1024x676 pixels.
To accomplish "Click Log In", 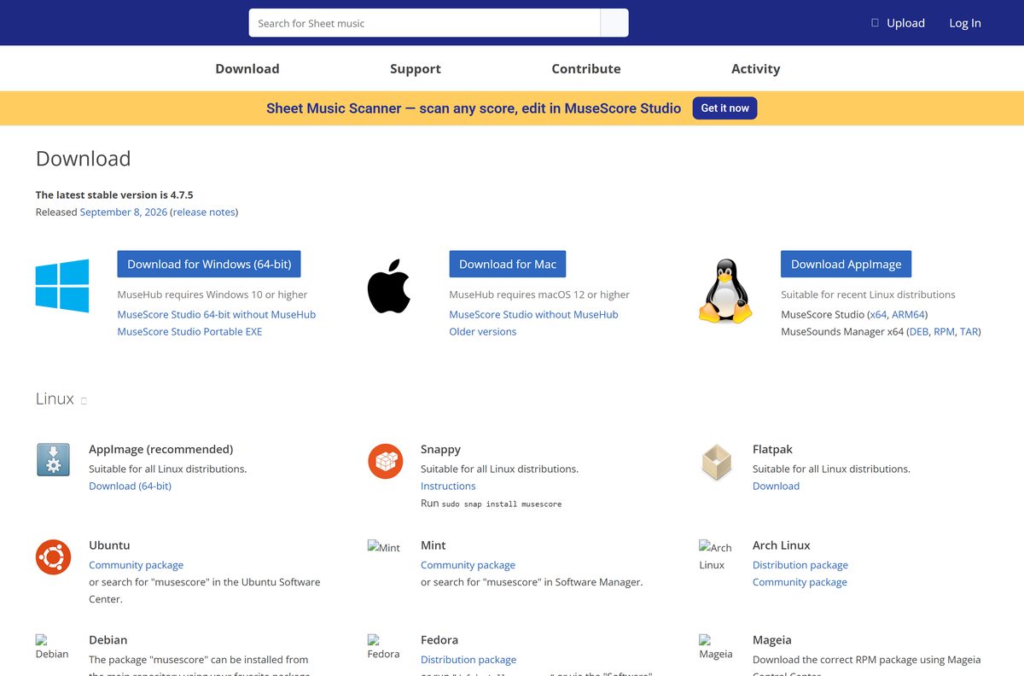I will (x=965, y=23).
